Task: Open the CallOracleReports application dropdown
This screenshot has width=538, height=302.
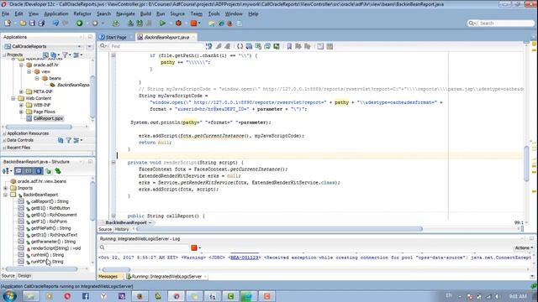Action: (79, 46)
